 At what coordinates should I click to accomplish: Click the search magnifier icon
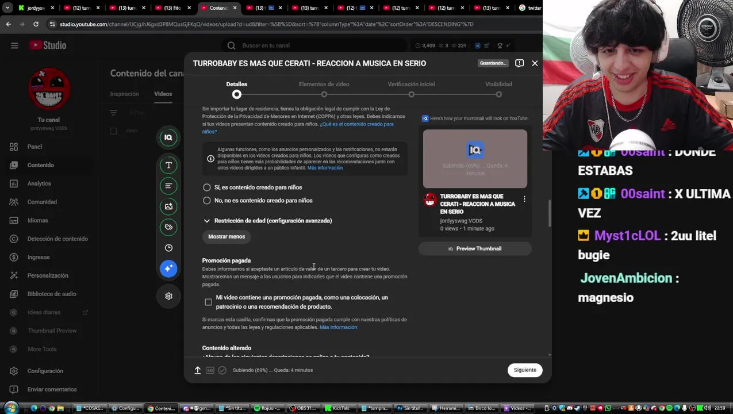[x=231, y=45]
